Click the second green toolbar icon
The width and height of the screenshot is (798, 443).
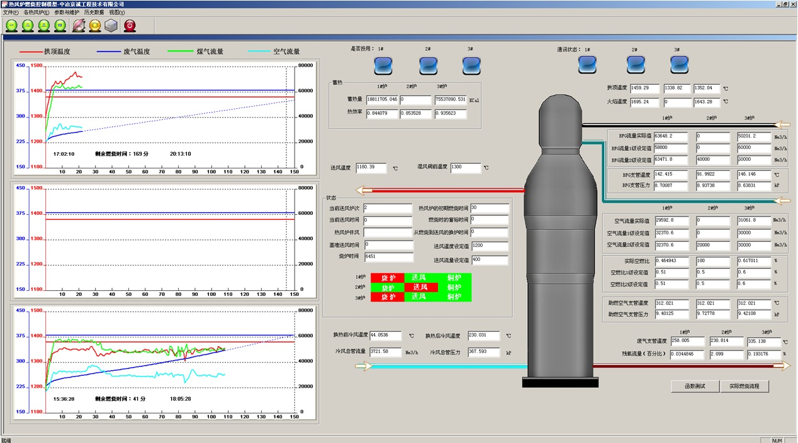[28, 26]
